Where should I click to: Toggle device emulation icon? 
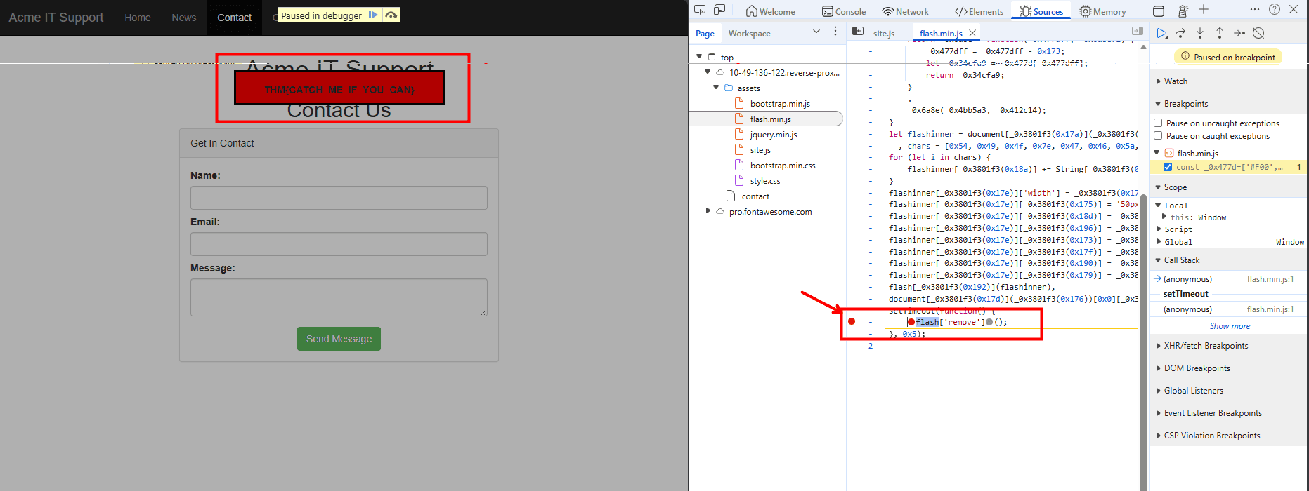point(719,10)
